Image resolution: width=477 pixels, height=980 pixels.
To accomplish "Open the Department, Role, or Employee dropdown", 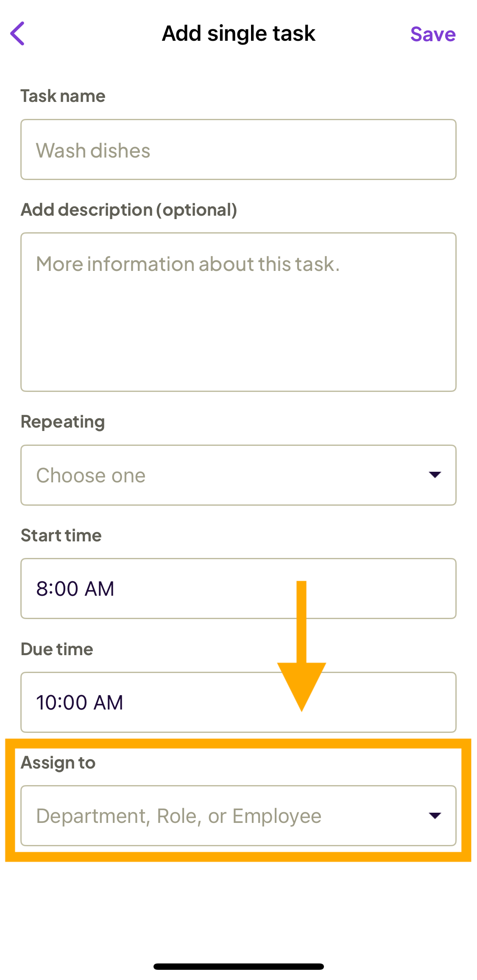I will tap(238, 816).
